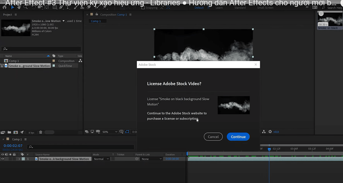343x183 pixels.
Task: Select the Hand tool
Action: point(19,7)
